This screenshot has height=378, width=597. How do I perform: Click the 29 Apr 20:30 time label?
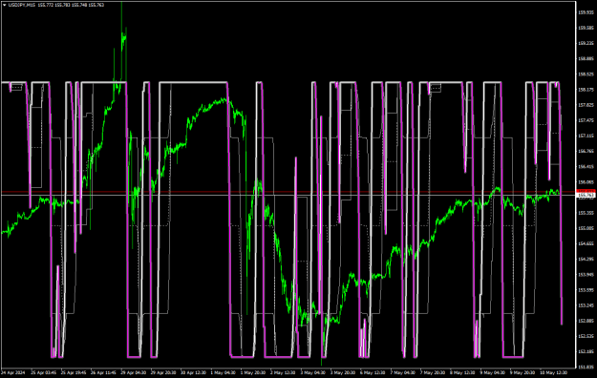click(x=163, y=372)
